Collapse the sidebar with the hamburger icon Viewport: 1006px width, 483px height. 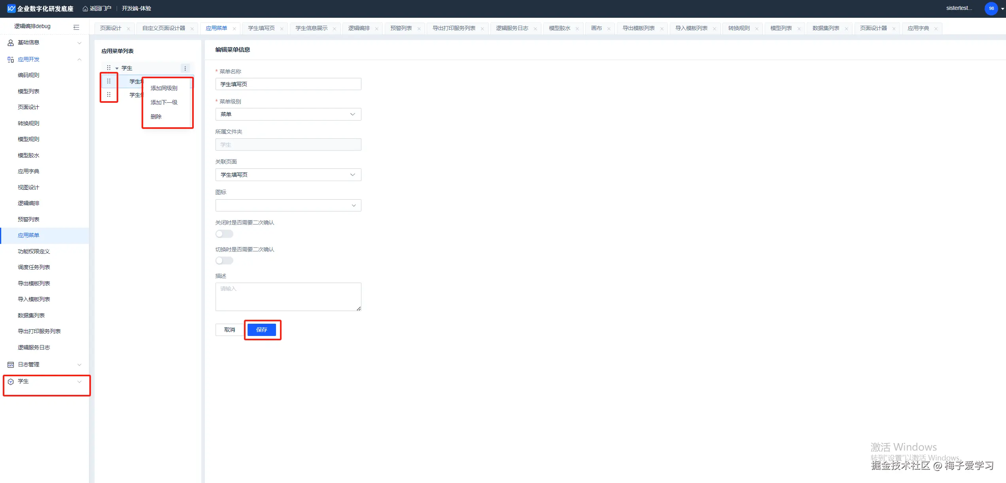[76, 27]
